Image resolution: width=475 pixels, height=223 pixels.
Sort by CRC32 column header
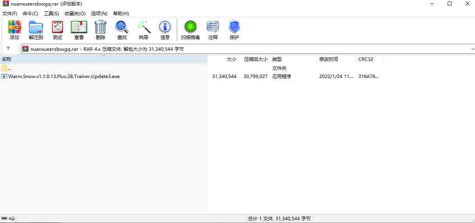[x=370, y=59]
